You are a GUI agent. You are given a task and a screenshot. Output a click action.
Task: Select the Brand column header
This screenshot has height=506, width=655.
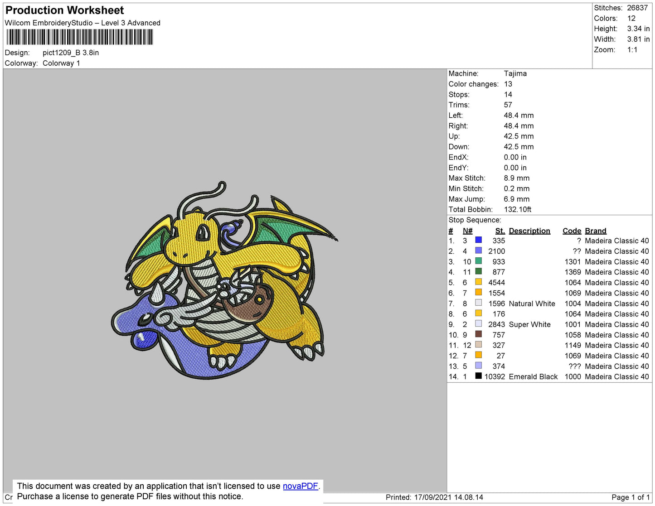click(595, 231)
